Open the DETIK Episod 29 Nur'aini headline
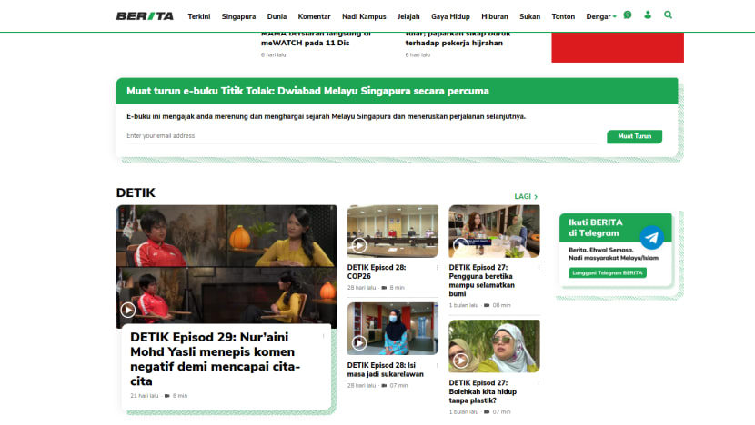 [216, 359]
